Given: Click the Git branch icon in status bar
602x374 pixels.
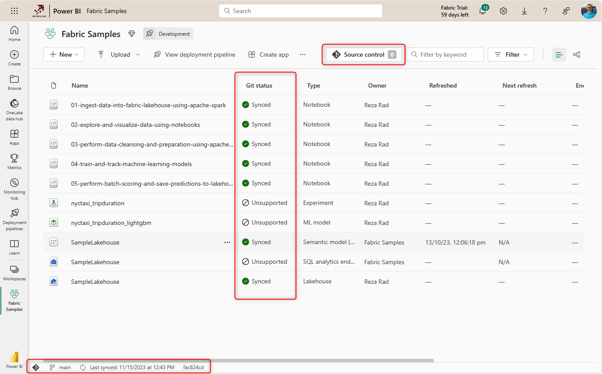Looking at the screenshot, I should (x=52, y=367).
